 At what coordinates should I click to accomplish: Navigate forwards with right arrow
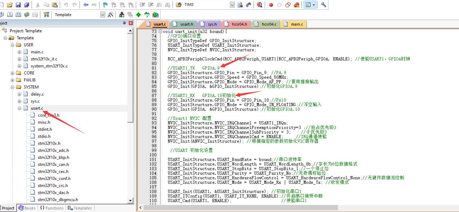click(94, 5)
